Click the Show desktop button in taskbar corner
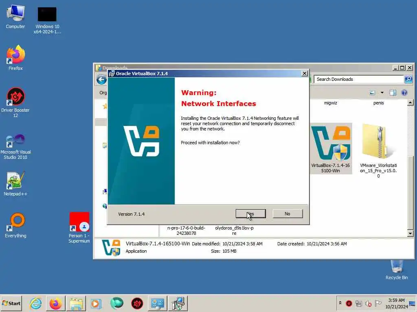 pyautogui.click(x=413, y=303)
